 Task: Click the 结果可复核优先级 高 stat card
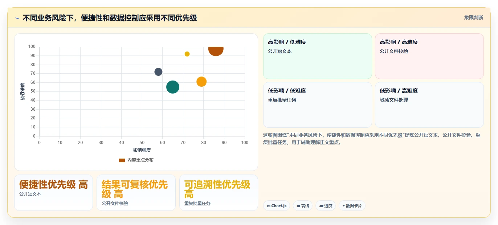(136, 193)
